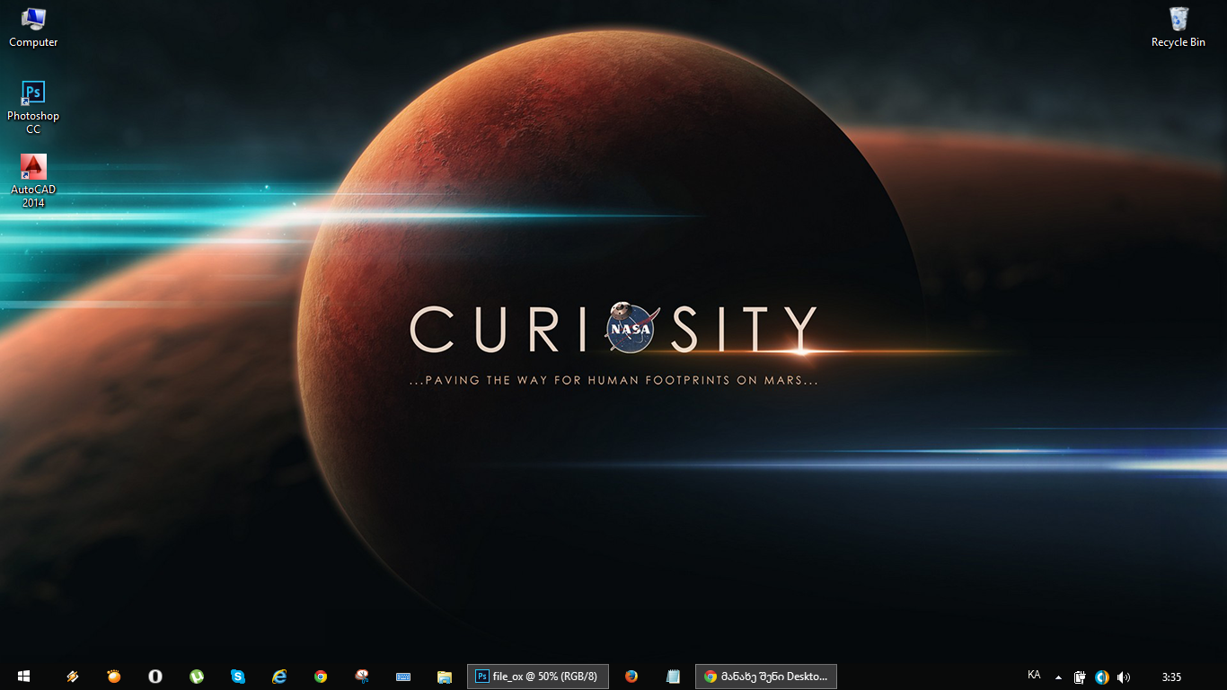
Task: Change the KA input language indicator
Action: (x=1034, y=675)
